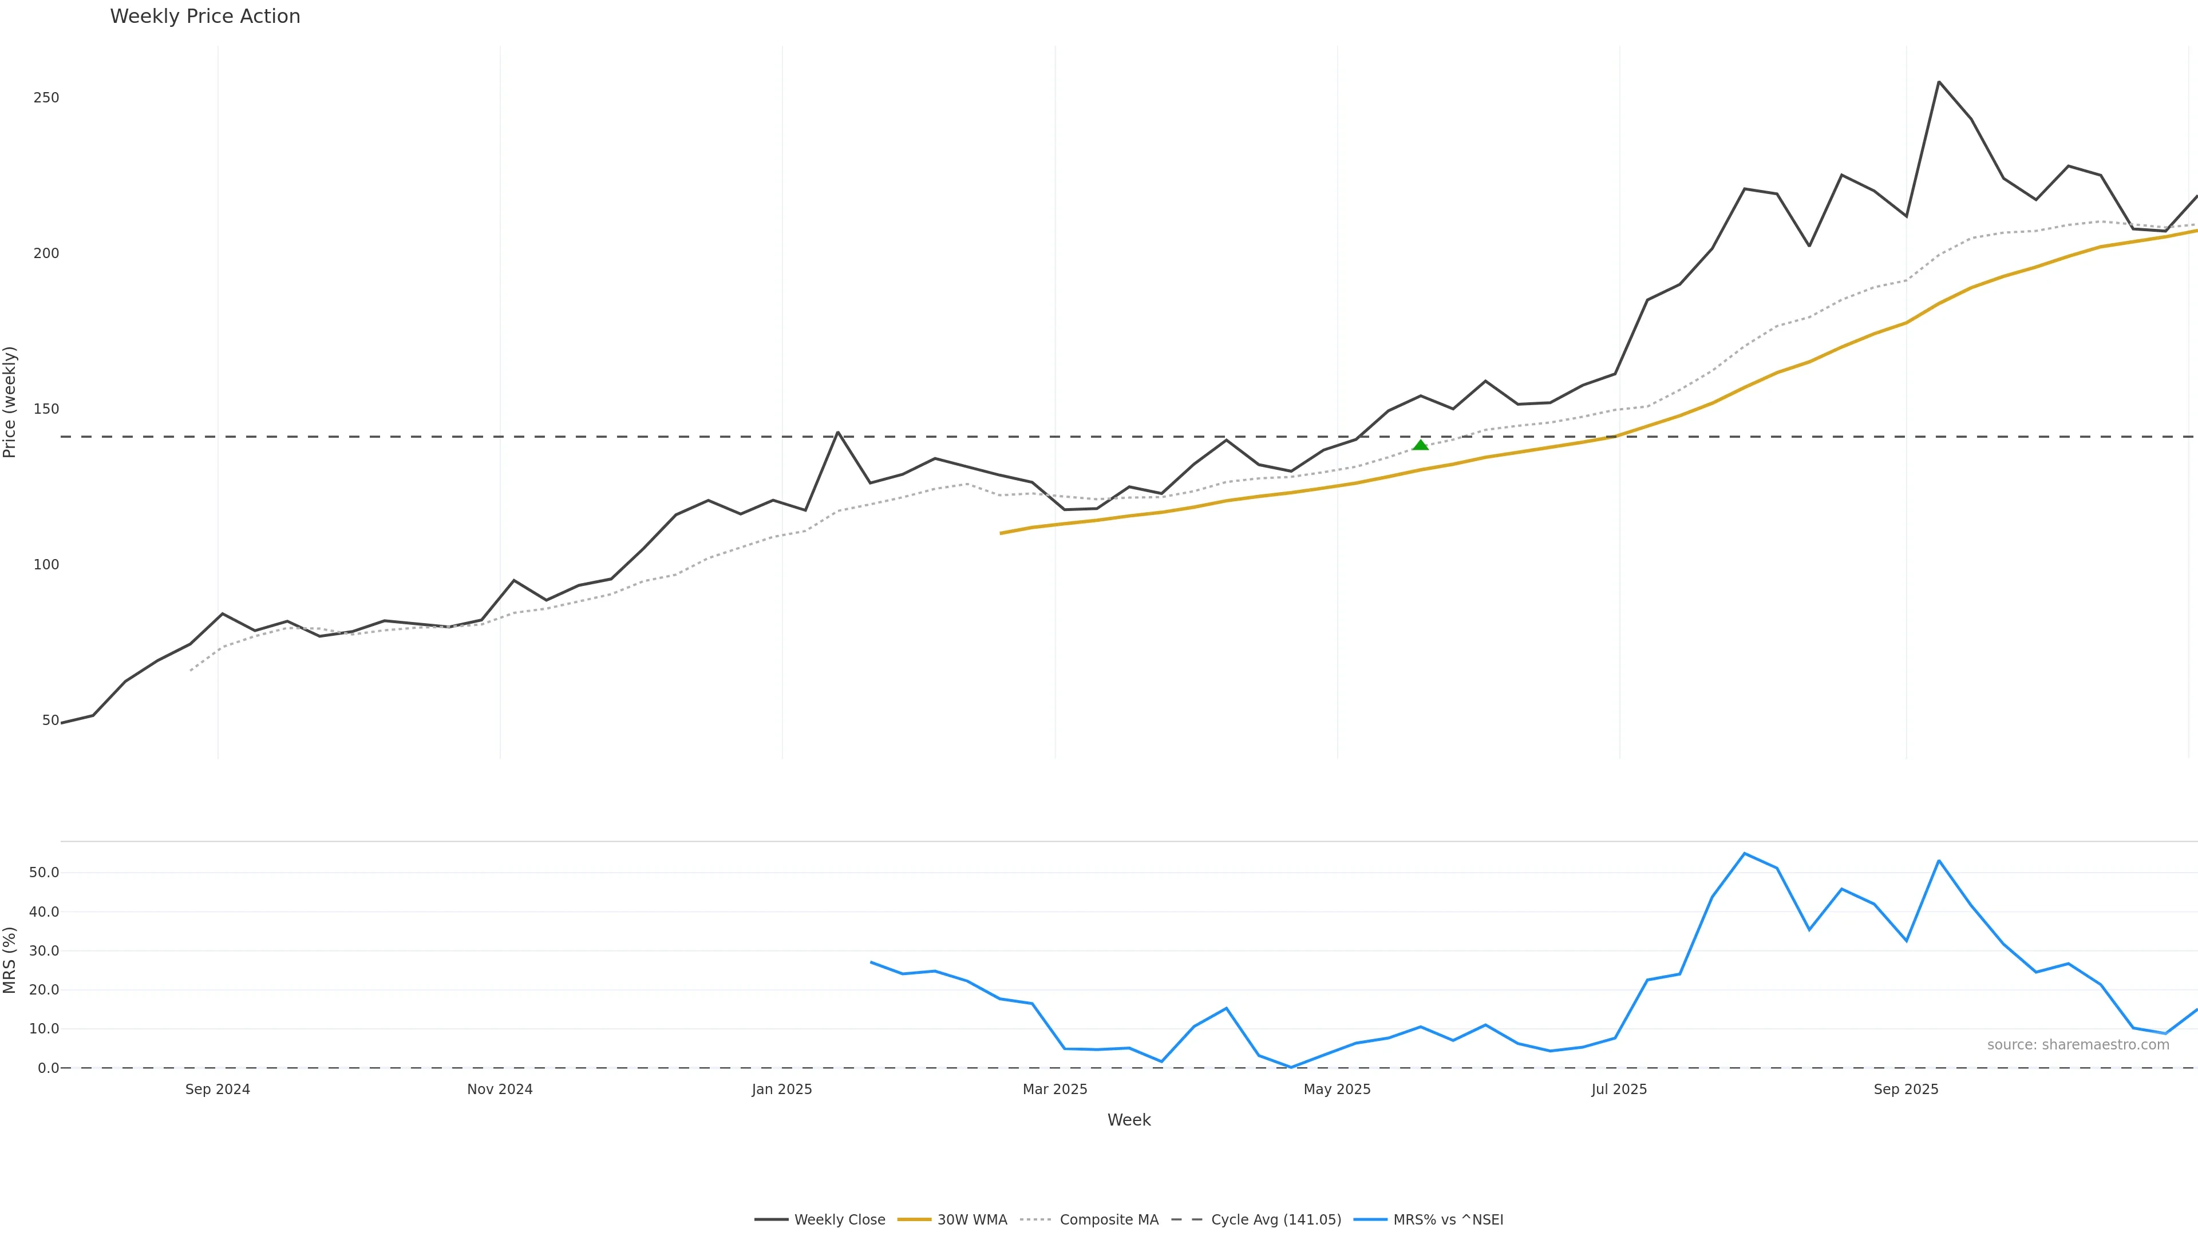Select the Jan 2025 axis tick label
Screen dimensions: 2198x1236
[781, 1090]
